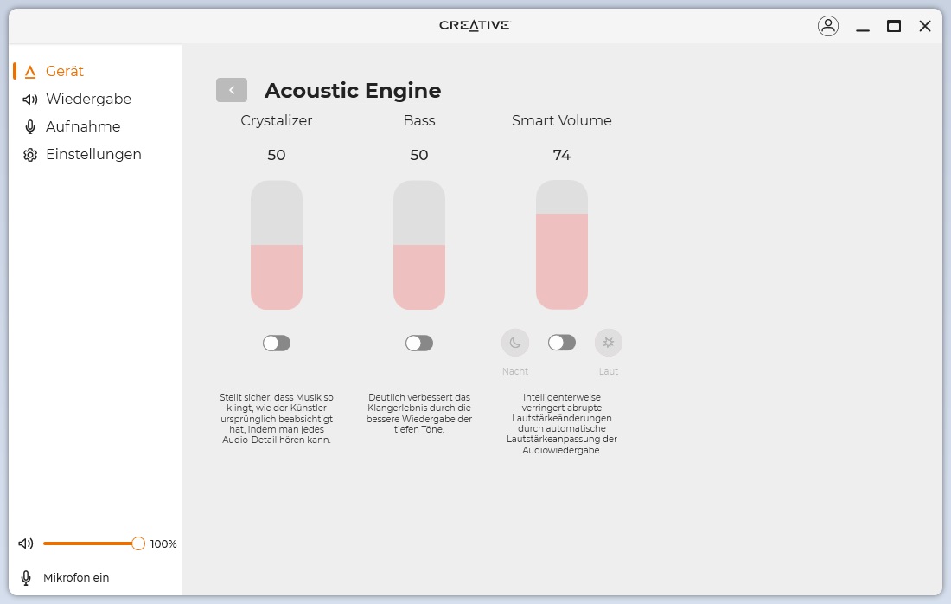The width and height of the screenshot is (951, 604).
Task: Turn on the Bass toggle
Action: click(x=419, y=344)
